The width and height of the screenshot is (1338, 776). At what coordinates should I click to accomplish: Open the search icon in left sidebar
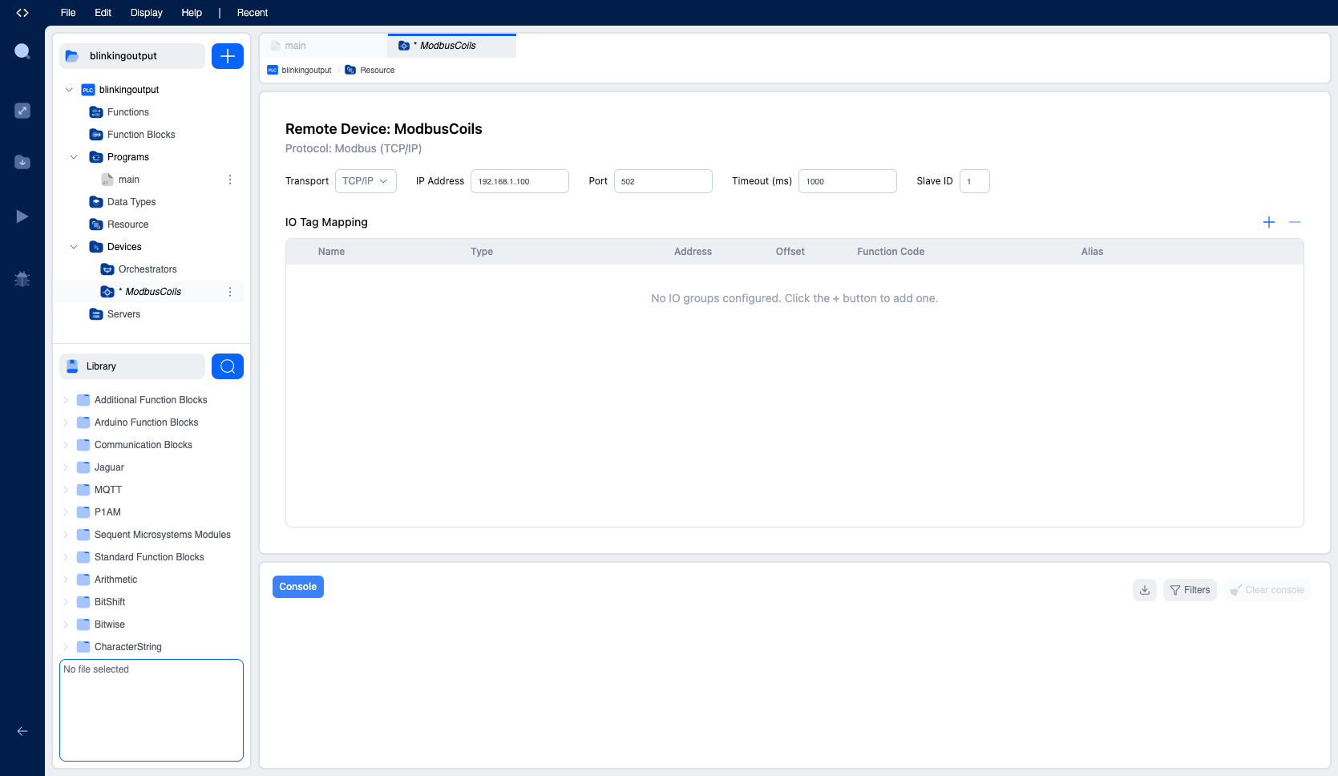(22, 51)
